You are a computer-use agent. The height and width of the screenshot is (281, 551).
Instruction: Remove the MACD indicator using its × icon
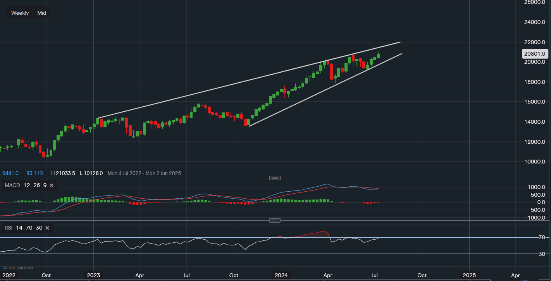(51, 185)
